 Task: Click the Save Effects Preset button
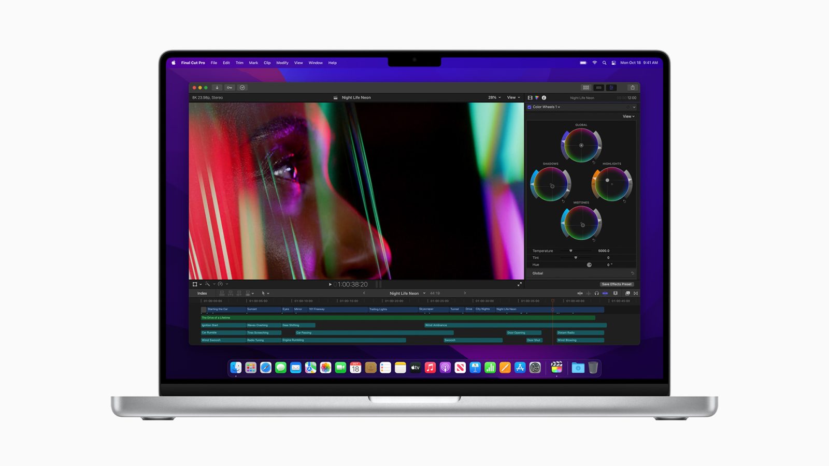(617, 284)
